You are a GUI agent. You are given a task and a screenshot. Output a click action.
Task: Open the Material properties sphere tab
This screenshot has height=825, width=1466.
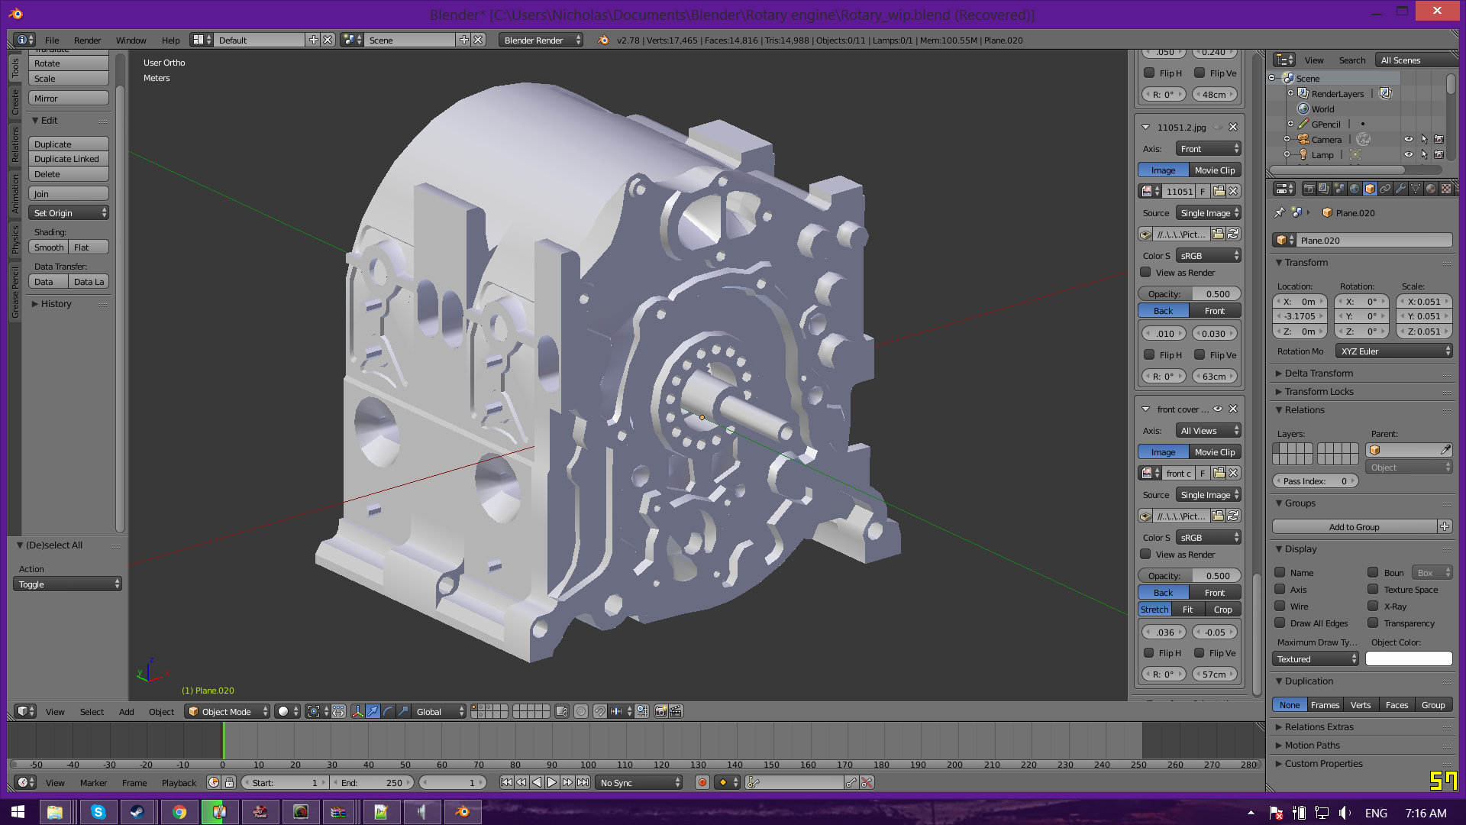point(1431,189)
